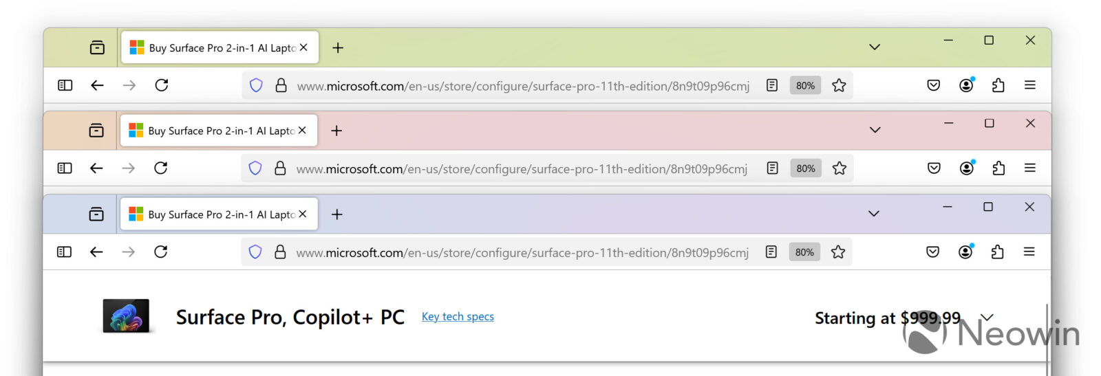Expand the chevron beside Starting at $999.99
This screenshot has width=1101, height=376.
click(x=987, y=318)
